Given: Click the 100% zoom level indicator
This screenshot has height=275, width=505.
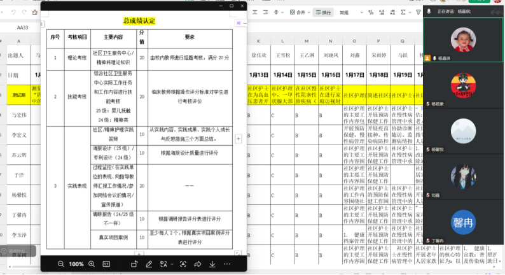Looking at the screenshot, I should tap(76, 264).
